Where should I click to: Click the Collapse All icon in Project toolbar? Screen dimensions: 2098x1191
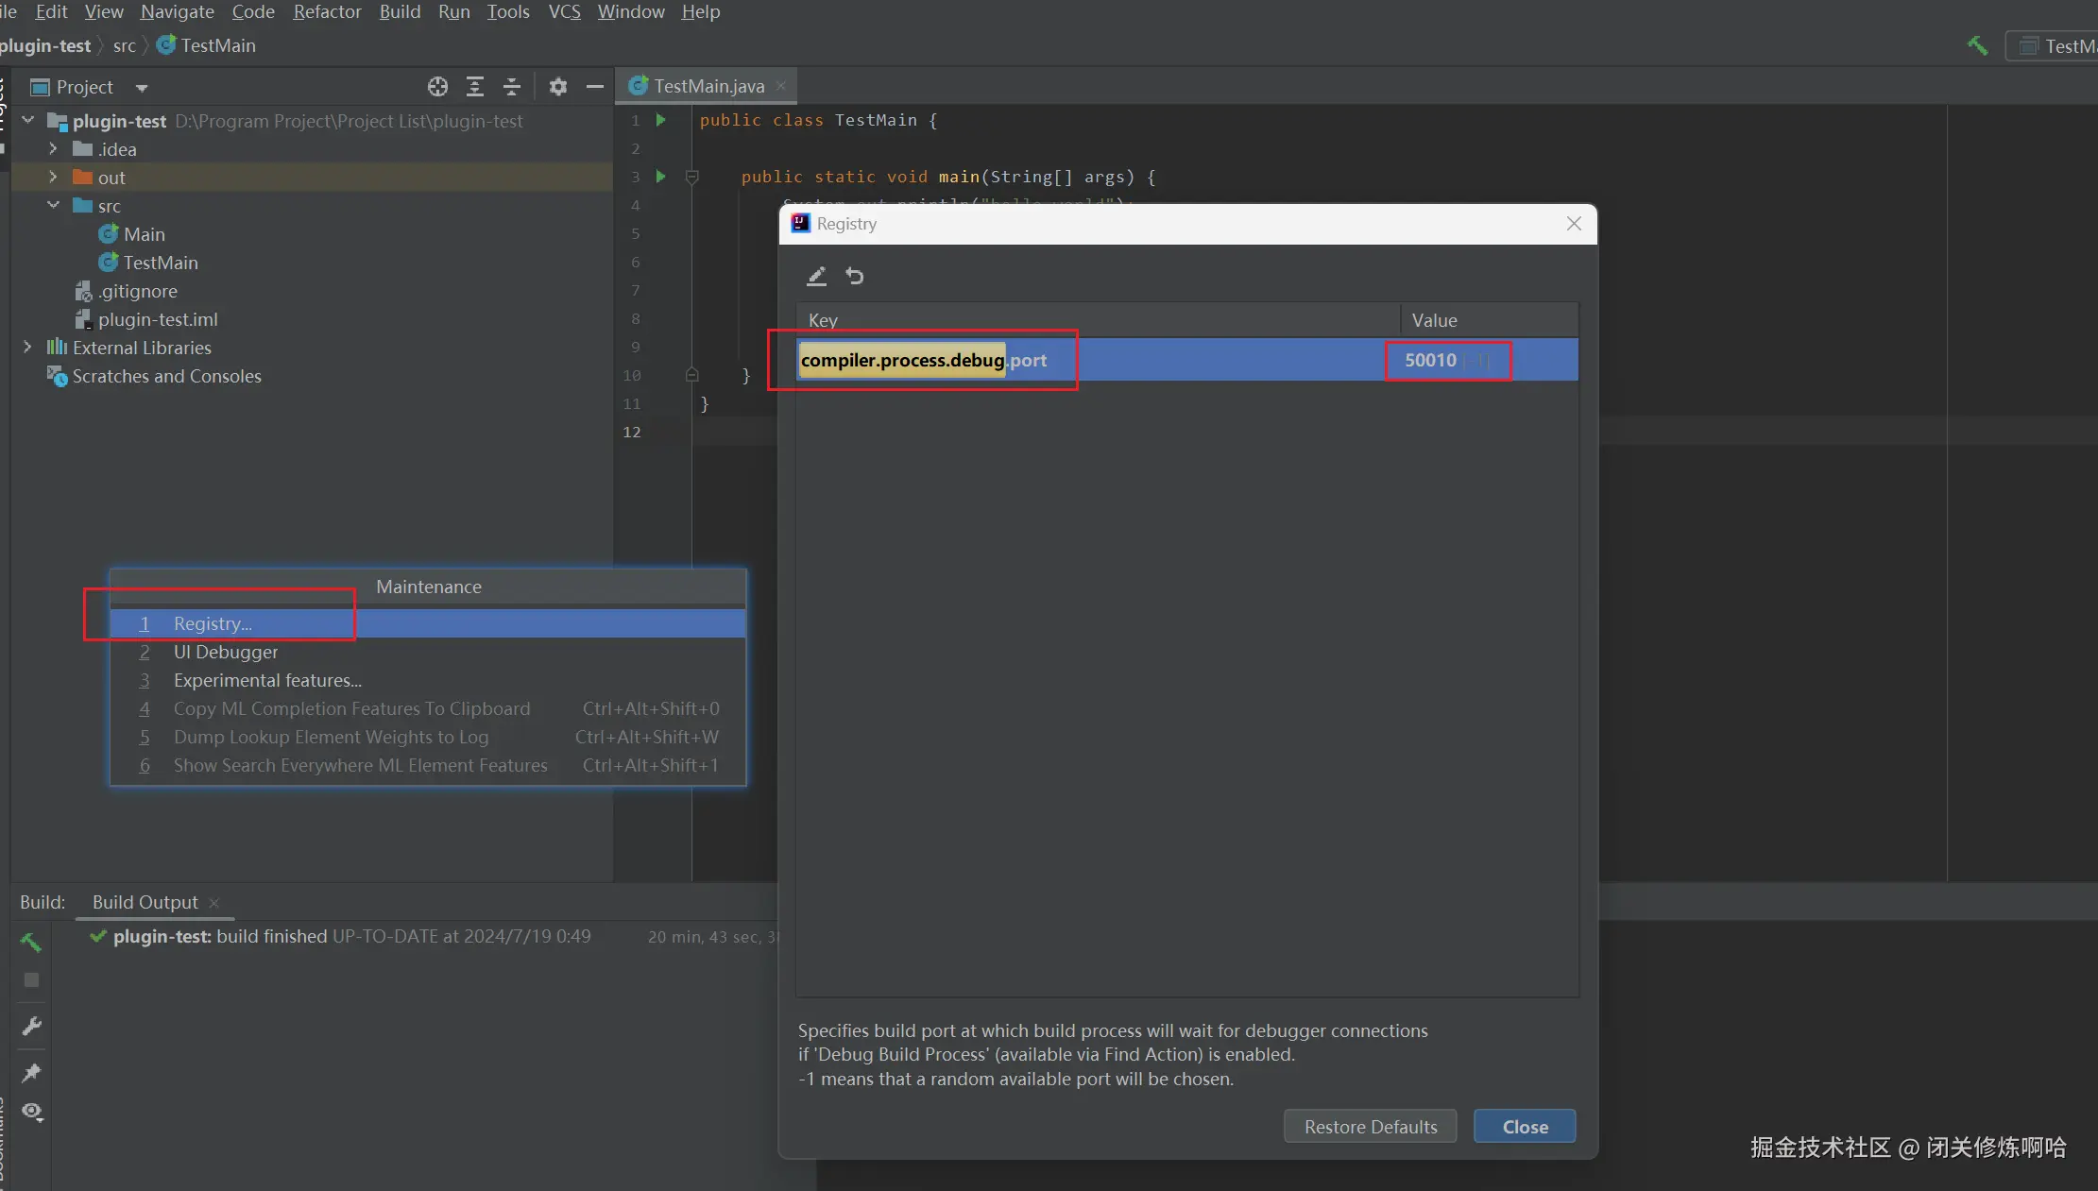click(x=512, y=87)
